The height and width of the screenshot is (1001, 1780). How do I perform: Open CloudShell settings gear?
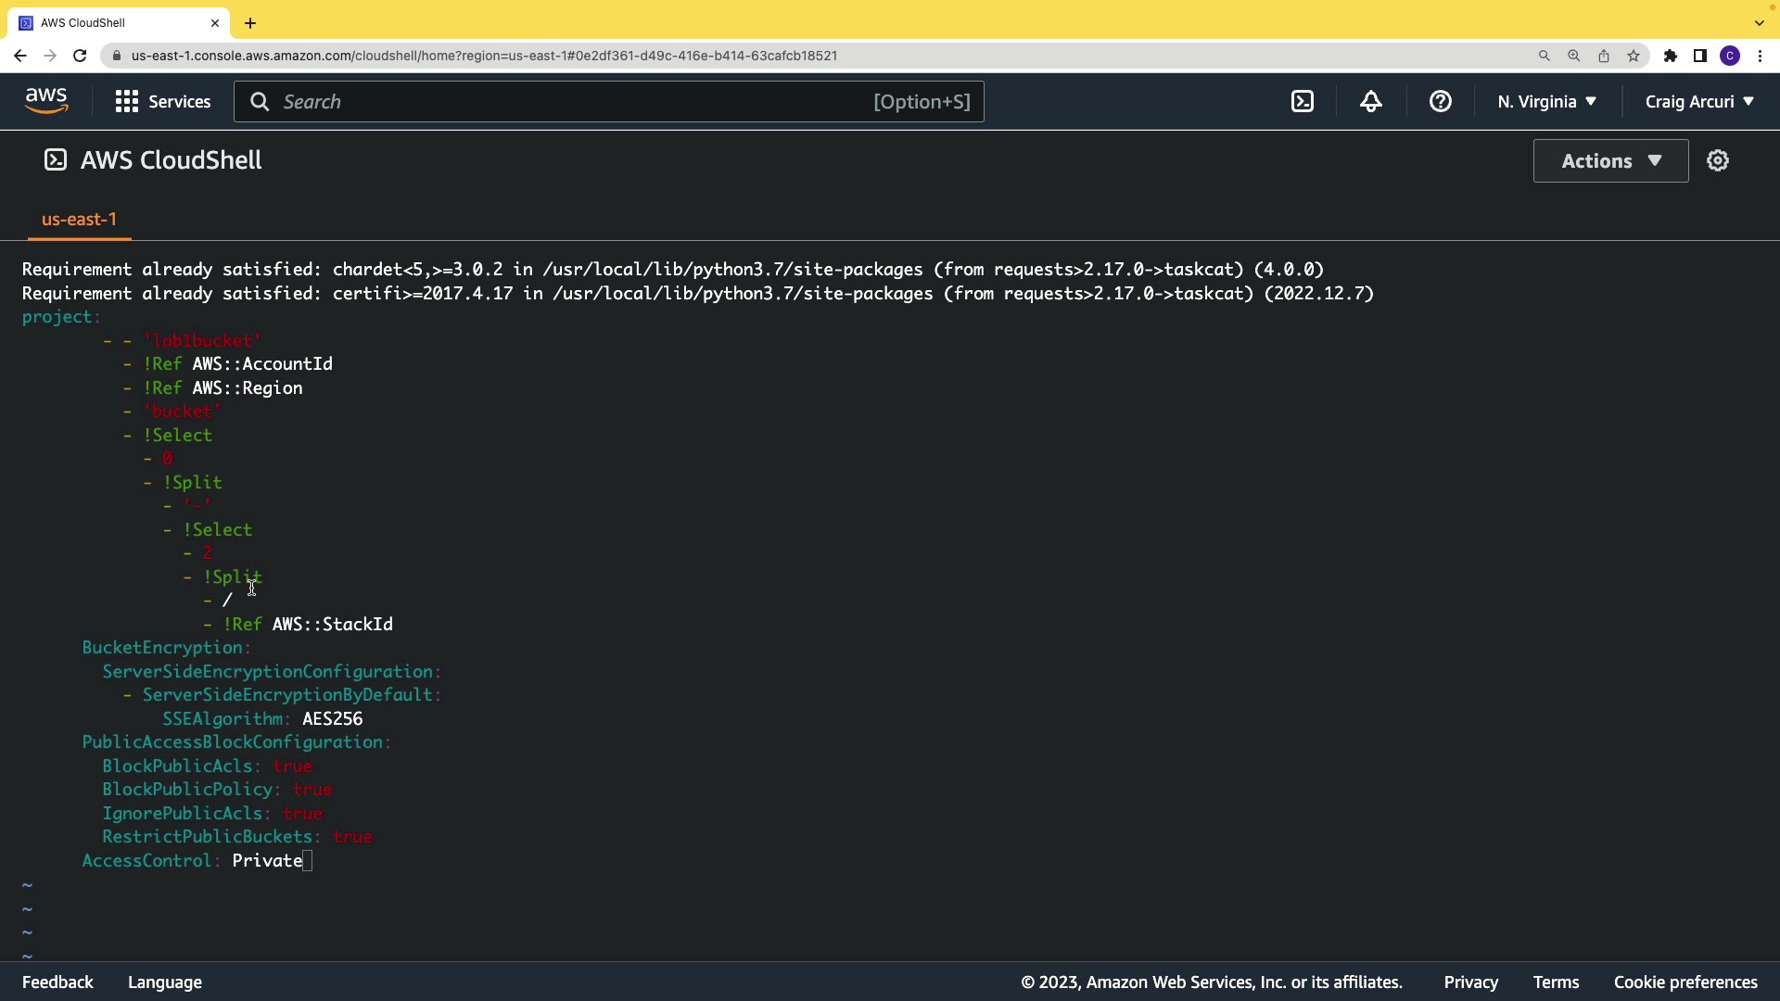pos(1718,161)
